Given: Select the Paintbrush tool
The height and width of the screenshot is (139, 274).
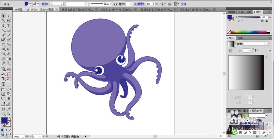Looking at the screenshot, I should [x=3, y=35].
